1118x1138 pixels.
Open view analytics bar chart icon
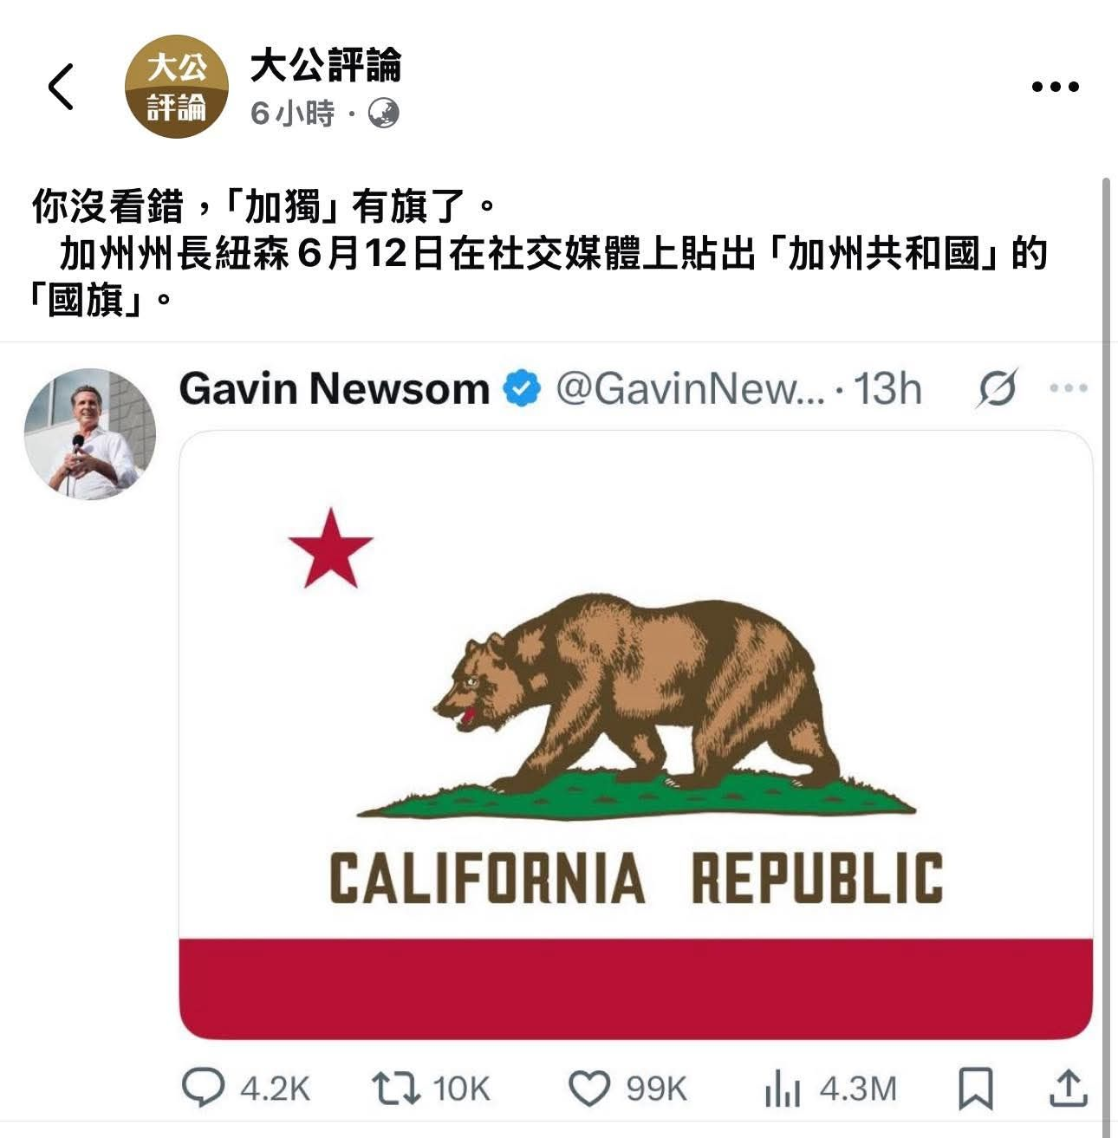coord(783,1089)
